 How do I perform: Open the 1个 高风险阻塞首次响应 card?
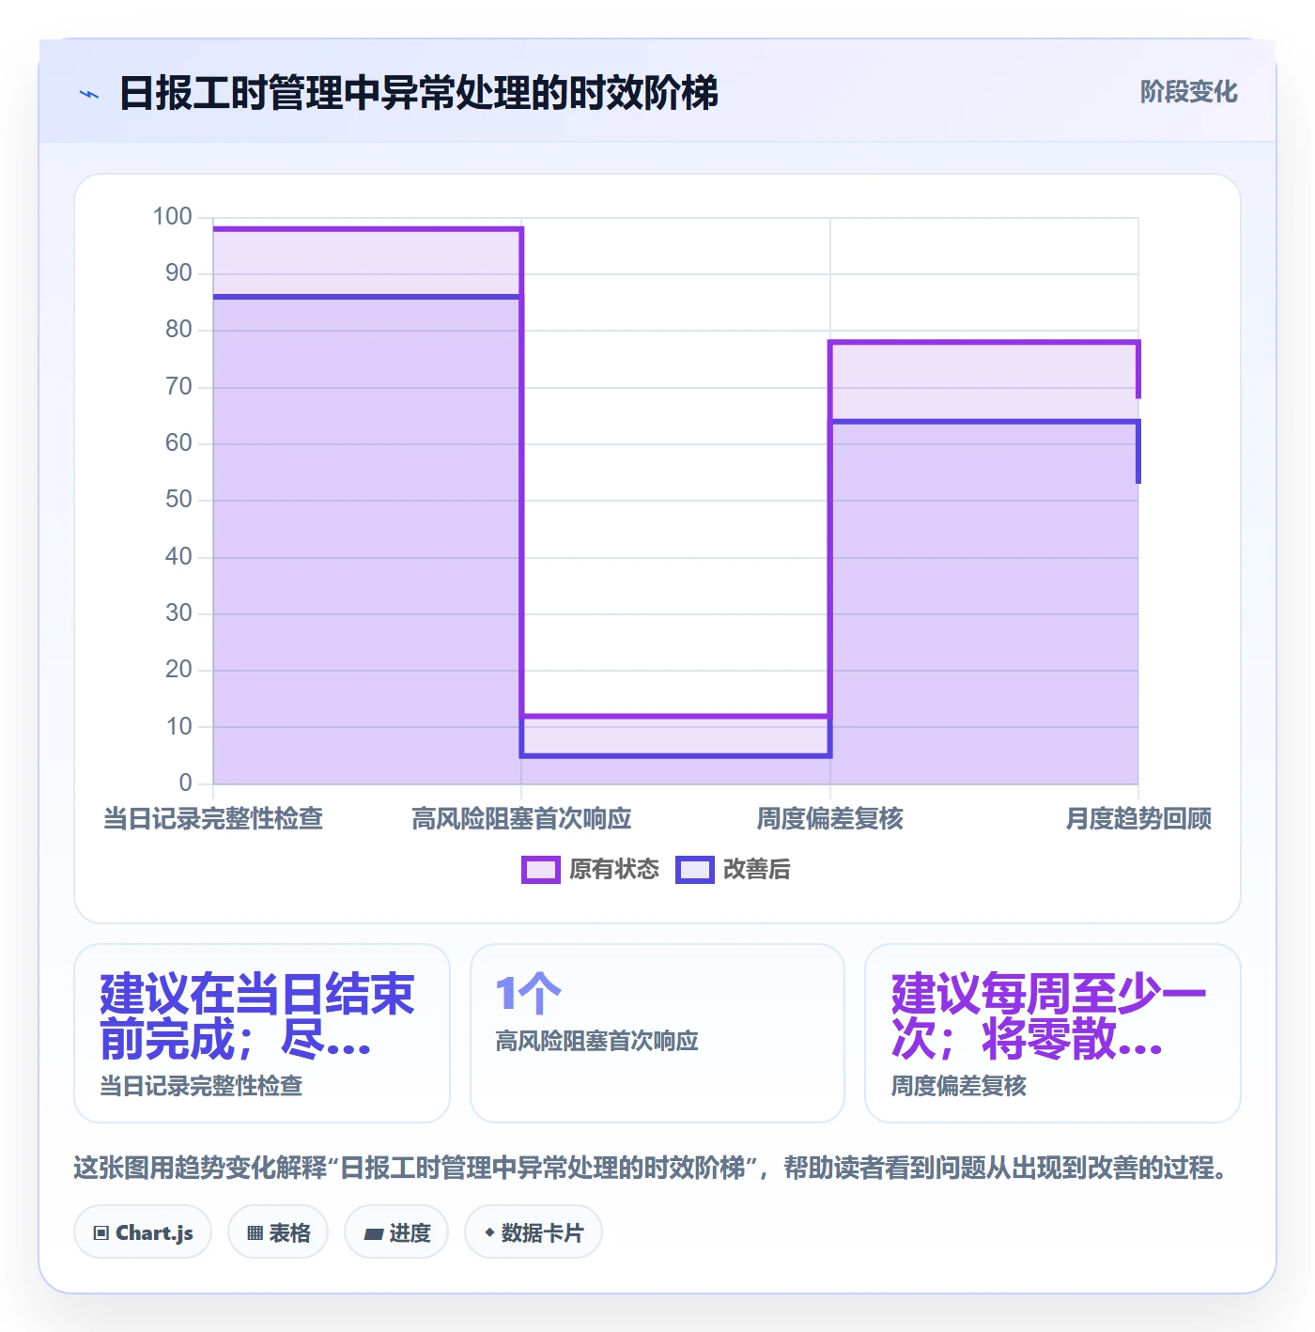pyautogui.click(x=657, y=1033)
